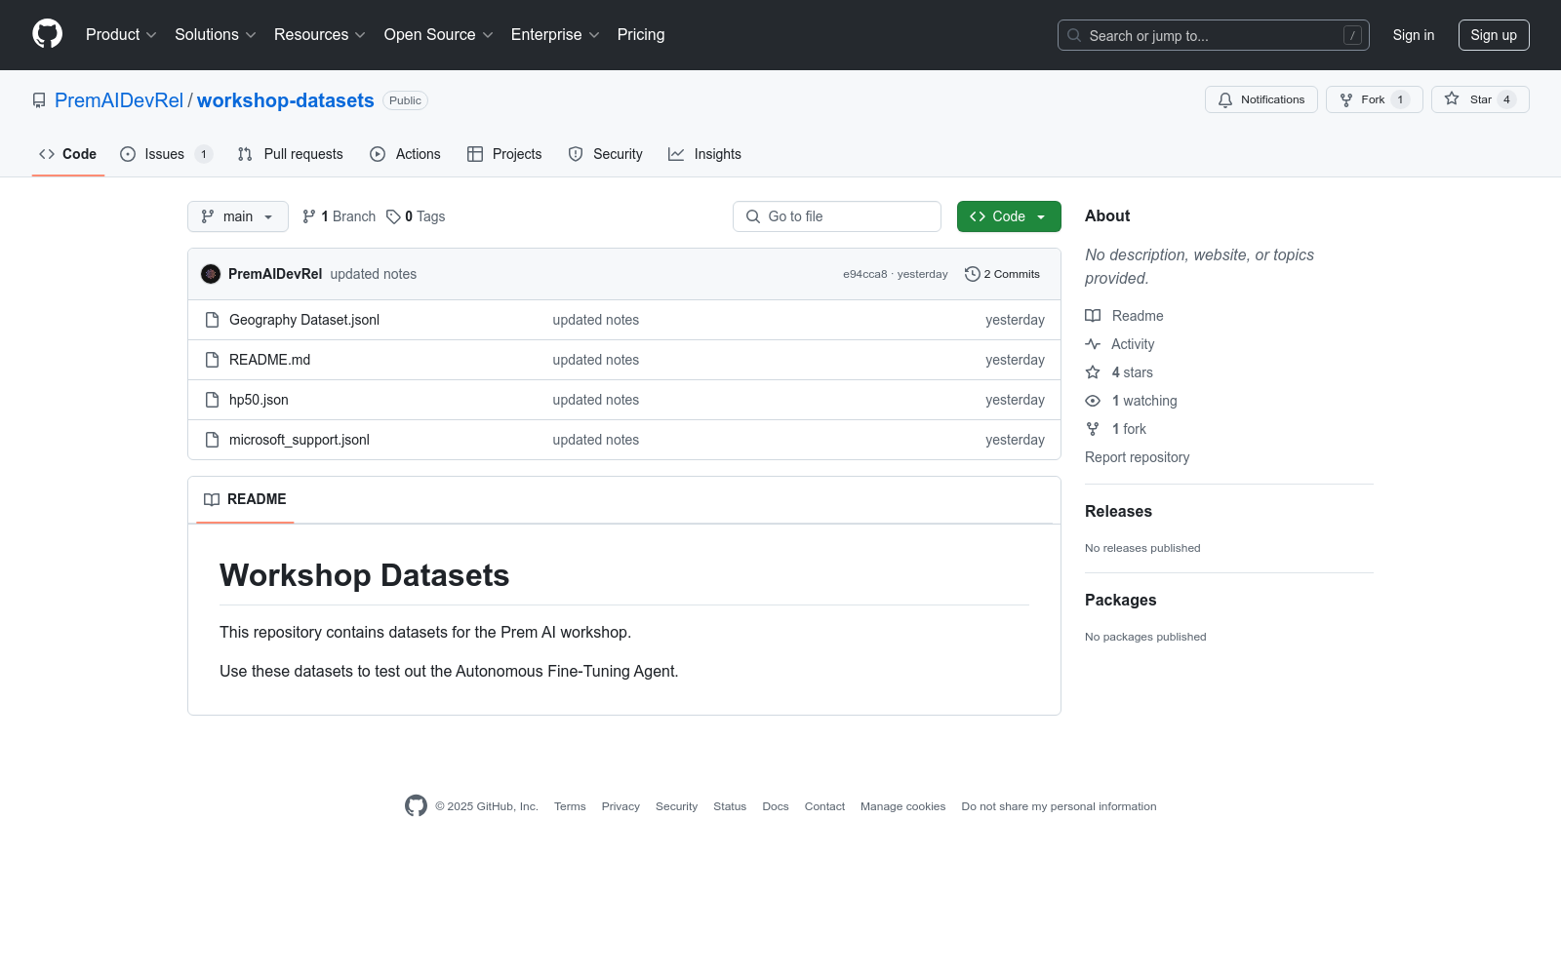Open the main branch selector dropdown

pyautogui.click(x=238, y=216)
